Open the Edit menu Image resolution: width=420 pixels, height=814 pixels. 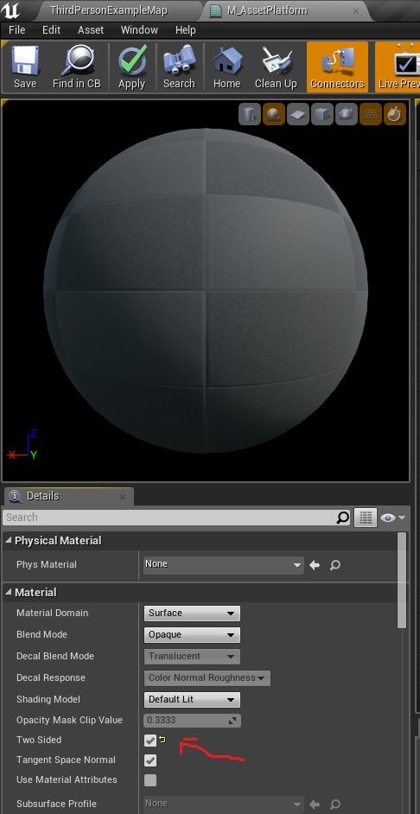(51, 30)
